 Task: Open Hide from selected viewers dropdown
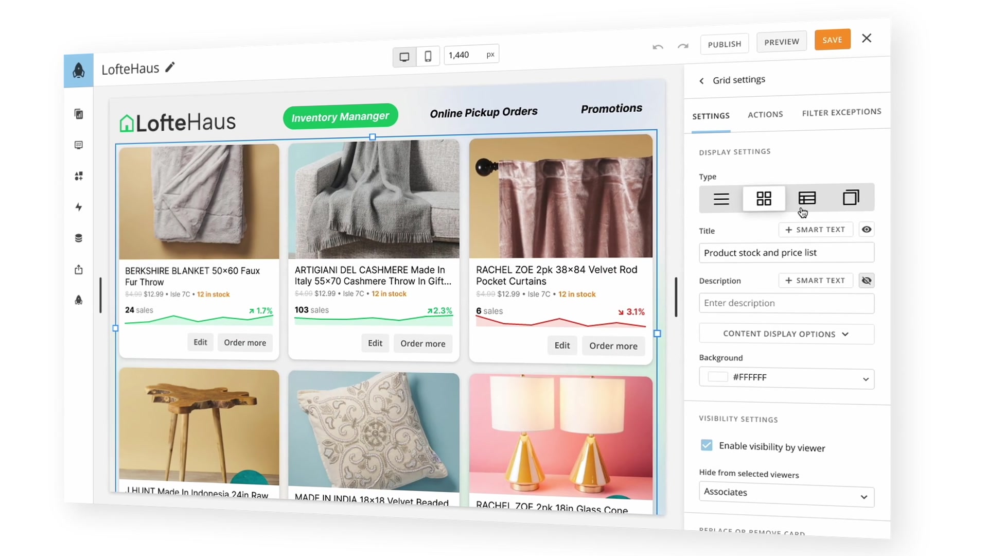(x=786, y=494)
